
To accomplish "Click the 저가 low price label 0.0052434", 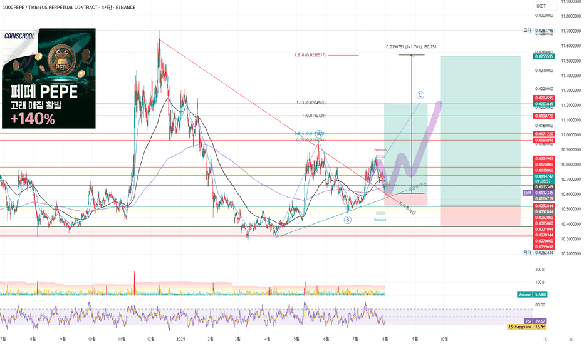I will pyautogui.click(x=538, y=253).
